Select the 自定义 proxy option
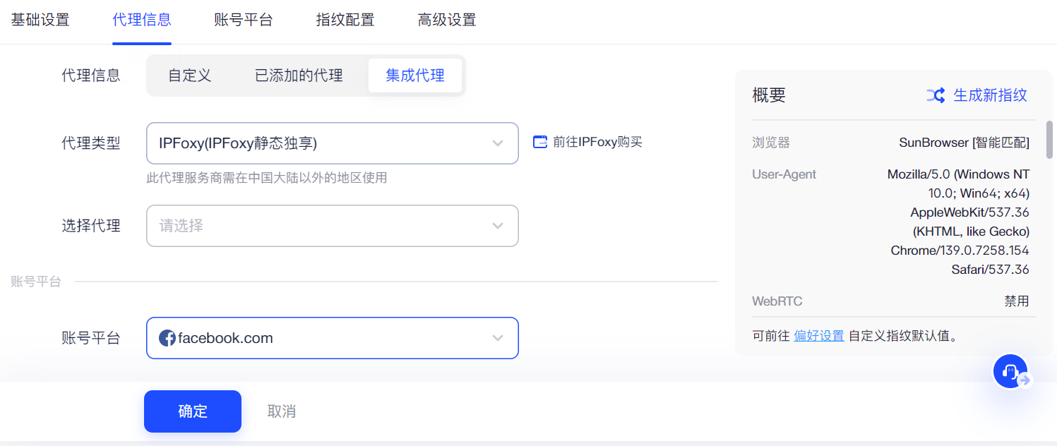1057x446 pixels. (190, 76)
